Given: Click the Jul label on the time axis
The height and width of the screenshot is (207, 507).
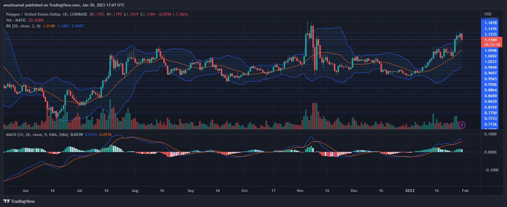Looking at the screenshot, I should tap(80, 191).
